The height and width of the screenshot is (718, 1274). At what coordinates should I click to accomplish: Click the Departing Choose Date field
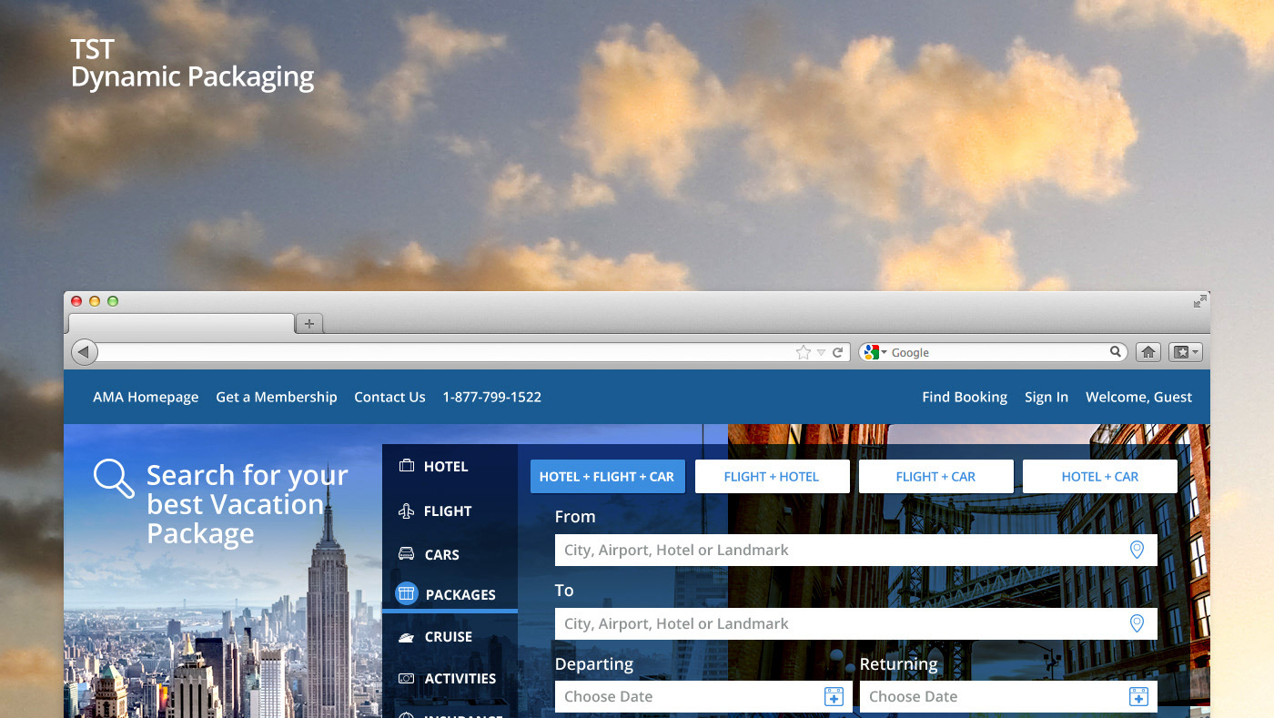point(703,696)
